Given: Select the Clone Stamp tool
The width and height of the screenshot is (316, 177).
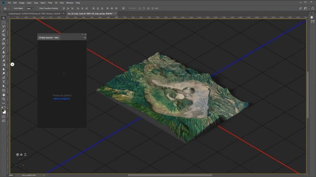Looking at the screenshot, I should coord(4,52).
